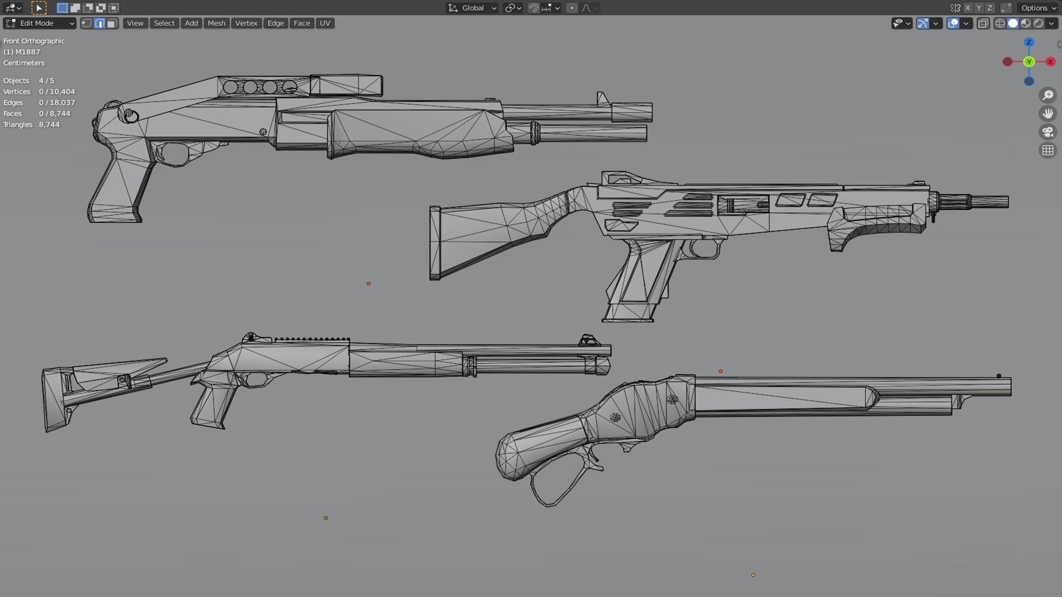Open the Edge menu
Image resolution: width=1062 pixels, height=597 pixels.
point(275,23)
